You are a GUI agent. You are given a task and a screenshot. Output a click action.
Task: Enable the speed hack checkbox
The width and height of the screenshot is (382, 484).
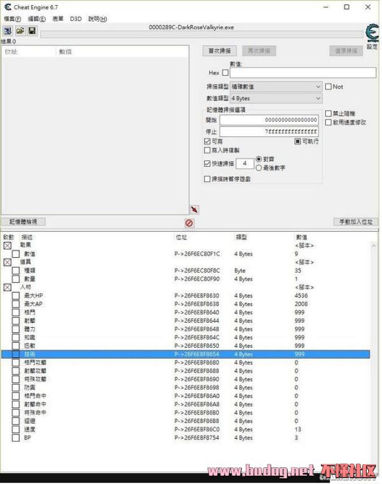[329, 122]
